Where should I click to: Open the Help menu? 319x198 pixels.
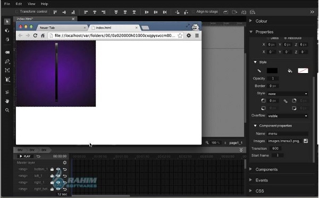(x=44, y=4)
